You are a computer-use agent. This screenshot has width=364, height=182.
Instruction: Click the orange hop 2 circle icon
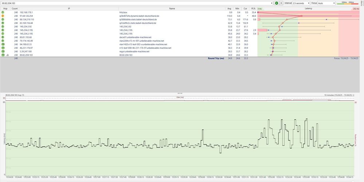[x=3, y=16]
